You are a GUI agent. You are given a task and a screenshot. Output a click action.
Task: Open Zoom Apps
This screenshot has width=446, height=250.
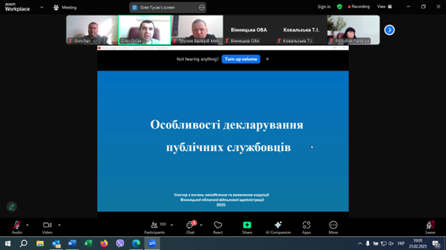307,227
